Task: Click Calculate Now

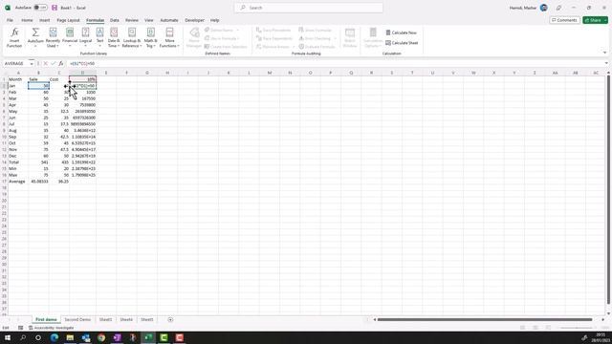Action: (x=401, y=32)
